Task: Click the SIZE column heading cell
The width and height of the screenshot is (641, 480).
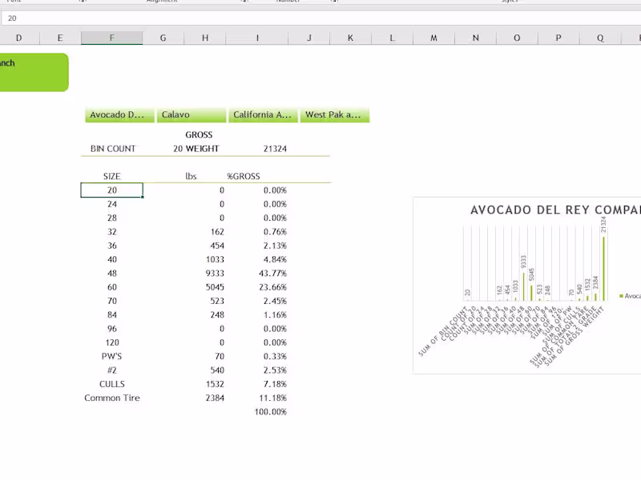Action: pyautogui.click(x=111, y=176)
